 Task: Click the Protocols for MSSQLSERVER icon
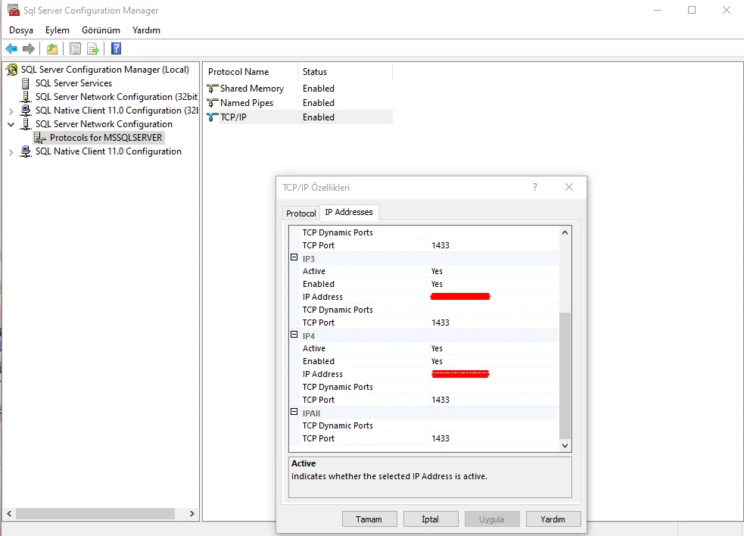[x=40, y=138]
